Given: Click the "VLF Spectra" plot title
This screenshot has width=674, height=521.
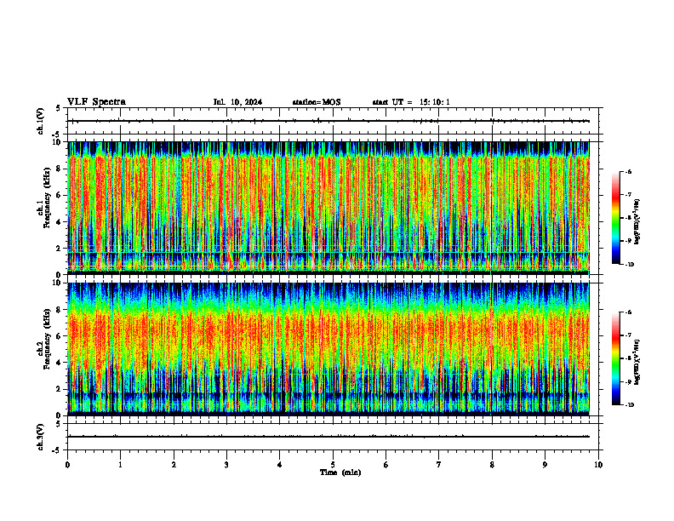Looking at the screenshot, I should pyautogui.click(x=96, y=102).
